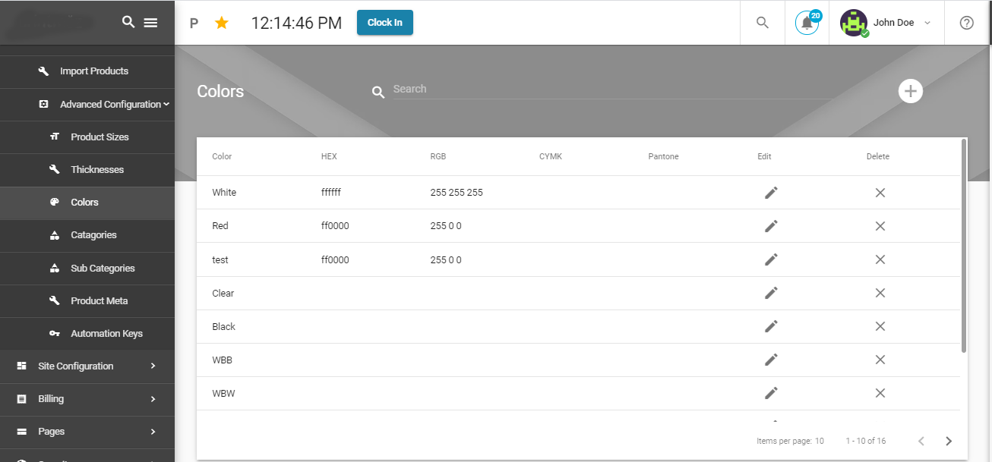Click the RGB column header

438,156
